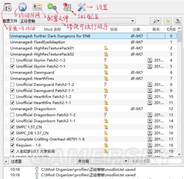Click the tools wrench dropdown button
The height and width of the screenshot is (179, 184).
click(x=156, y=21)
